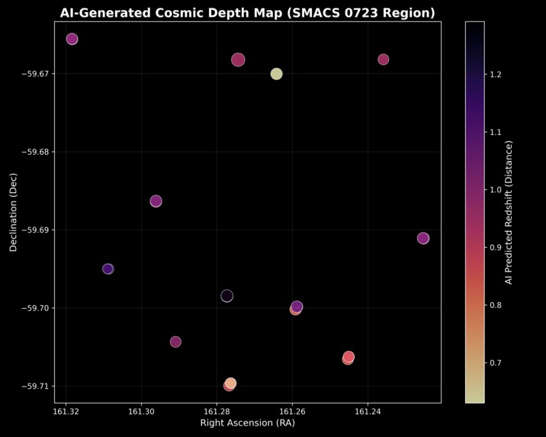Select the pale yellow galaxy point near Dec −59.67
This screenshot has height=437, width=546.
[x=276, y=74]
